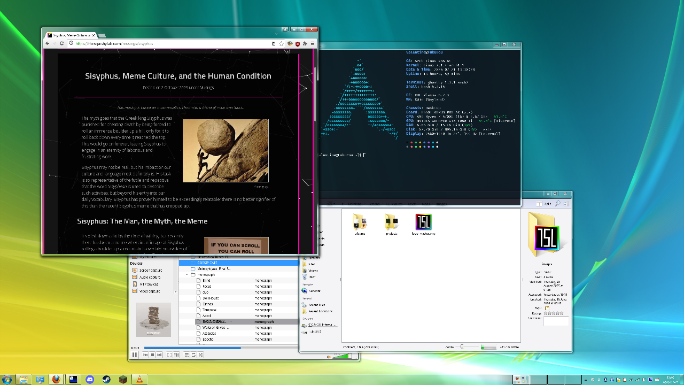The width and height of the screenshot is (684, 385).
Task: Toggle the information panel icon in file manager
Action: coord(566,203)
